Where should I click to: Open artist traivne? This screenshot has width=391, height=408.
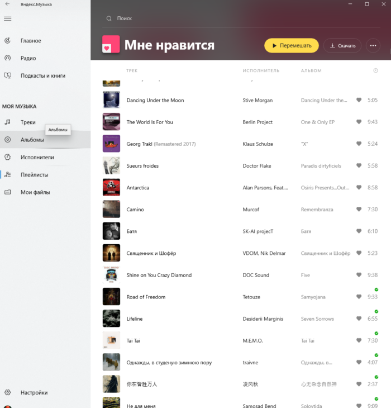tap(250, 363)
